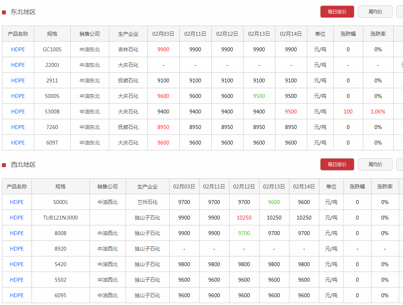Open HDPE link for 2911 row
403x305 pixels.
(18, 80)
